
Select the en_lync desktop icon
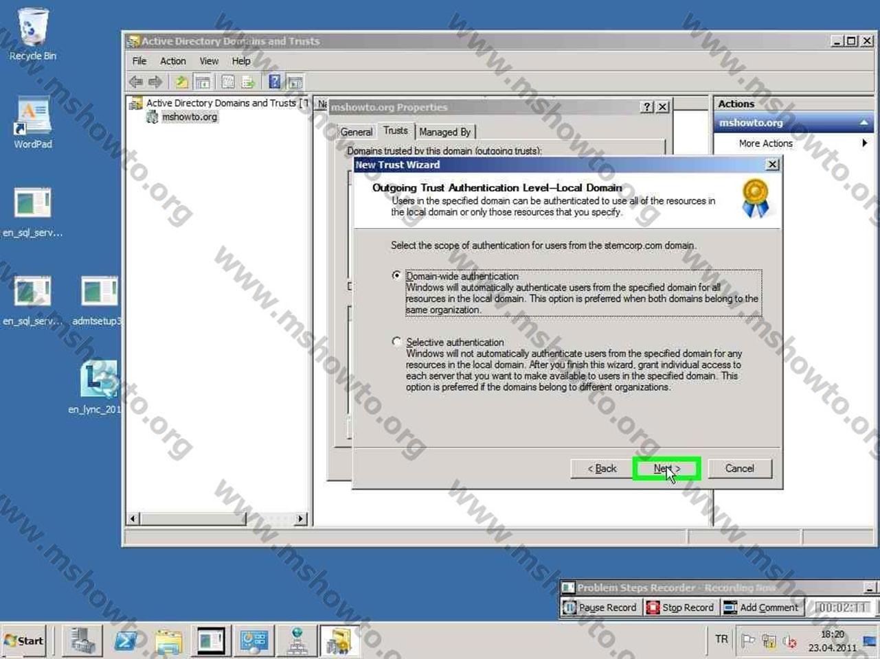pos(98,388)
